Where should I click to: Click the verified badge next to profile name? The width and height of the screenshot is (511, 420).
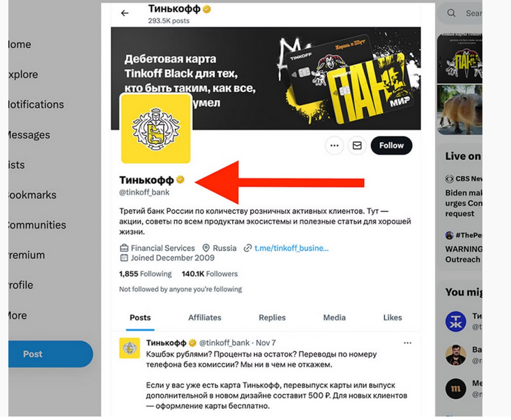click(x=180, y=180)
